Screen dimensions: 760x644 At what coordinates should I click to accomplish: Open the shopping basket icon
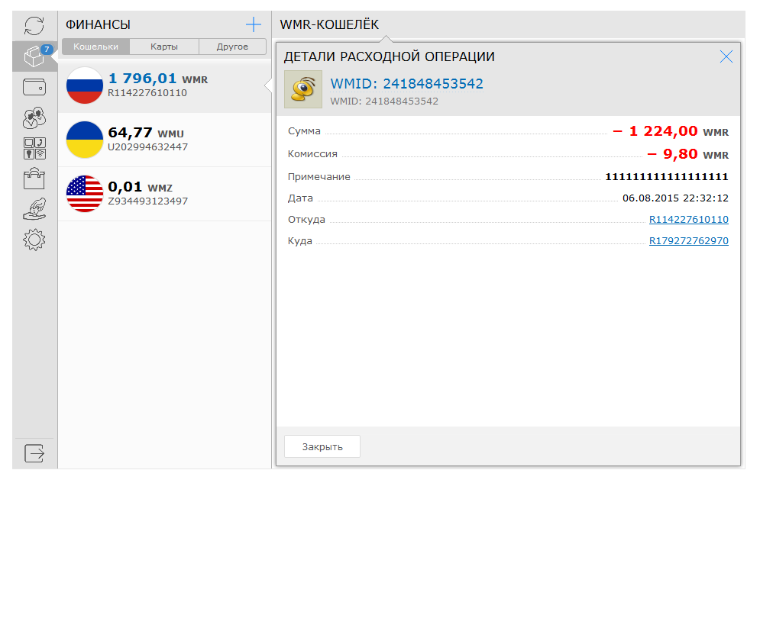[x=34, y=179]
